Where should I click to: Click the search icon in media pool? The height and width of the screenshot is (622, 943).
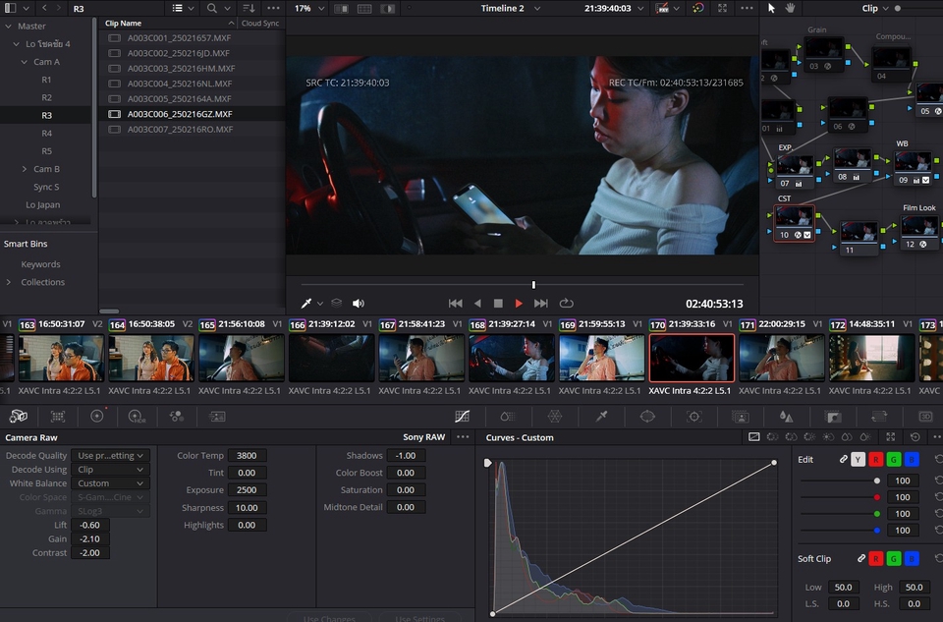click(212, 8)
